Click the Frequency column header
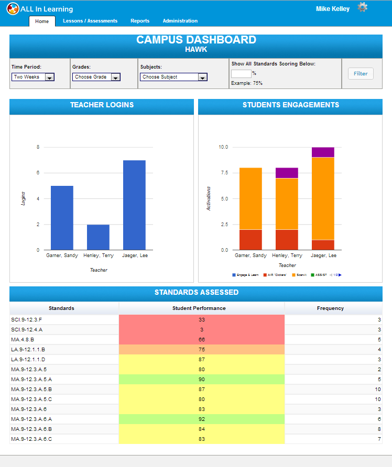Viewport: 392px width, 467px height. coord(333,308)
